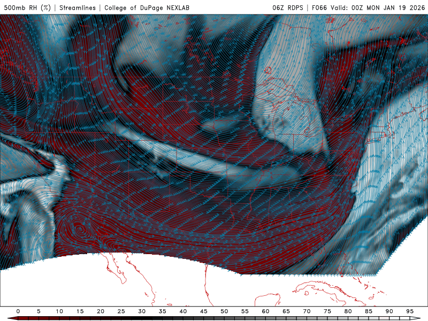Click the '50' value on the color scale
This screenshot has height=321, width=428.
[x=224, y=311]
